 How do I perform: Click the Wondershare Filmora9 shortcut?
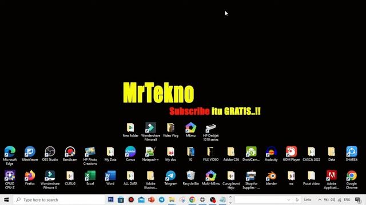pos(150,132)
